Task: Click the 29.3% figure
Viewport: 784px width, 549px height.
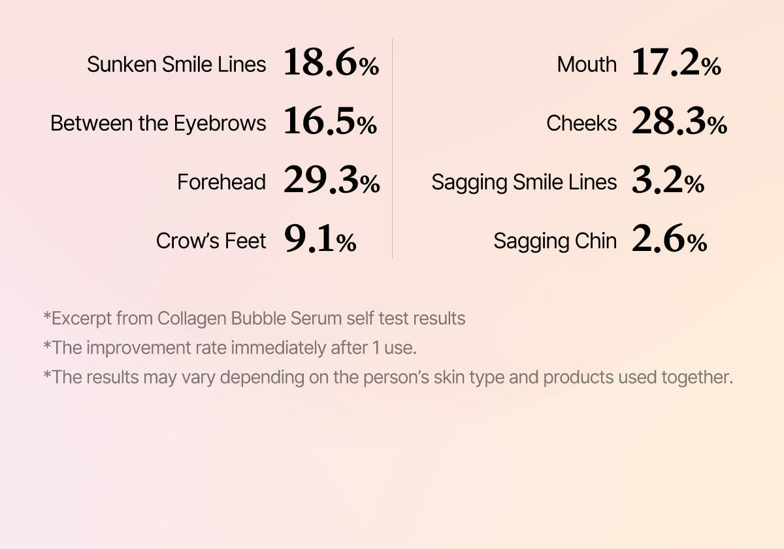Action: click(332, 182)
